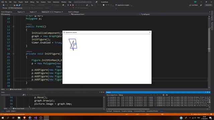Click Clear All icon in Output toolbar
The width and height of the screenshot is (214, 120).
click(164, 95)
